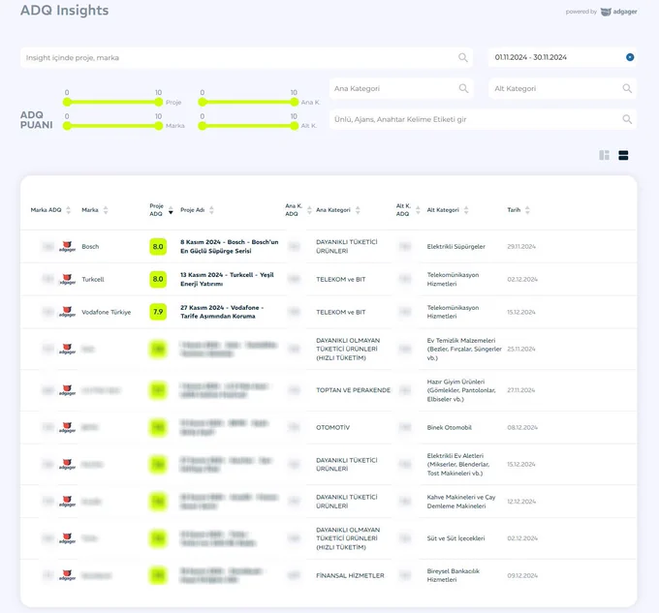
Task: Open project Vodafone - Tarife Aşımından Koruma
Action: click(x=222, y=312)
